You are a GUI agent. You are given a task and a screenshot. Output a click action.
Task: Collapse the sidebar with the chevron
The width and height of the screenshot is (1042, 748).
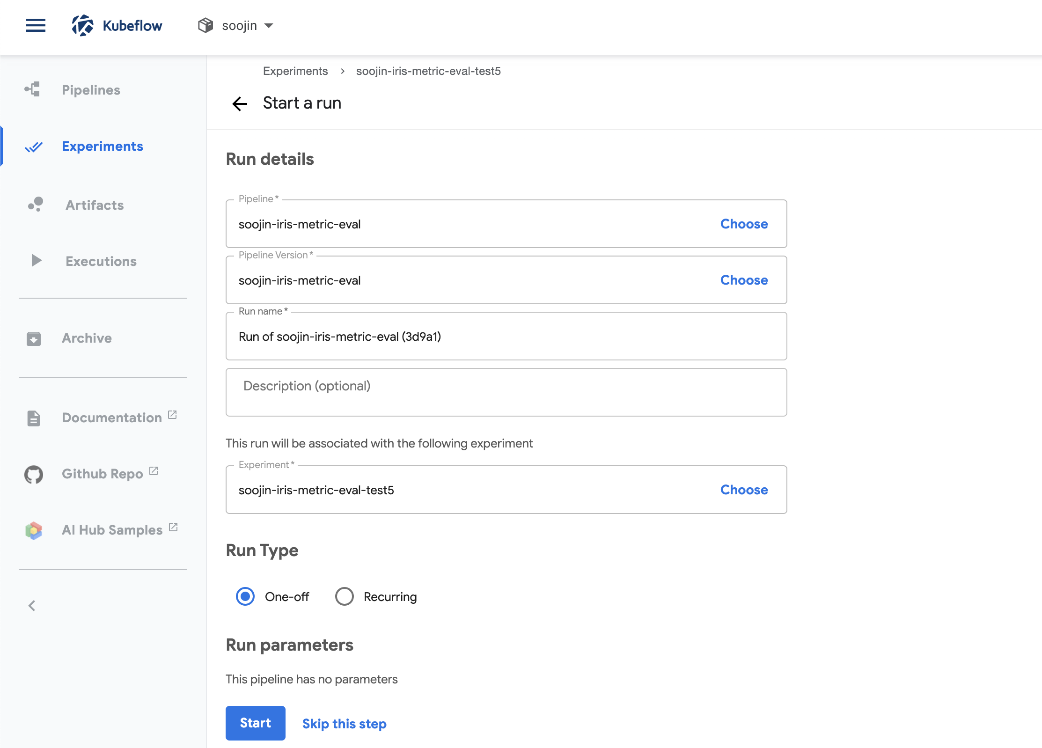coord(32,606)
